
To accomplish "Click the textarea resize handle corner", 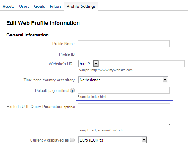I will pos(169,125).
